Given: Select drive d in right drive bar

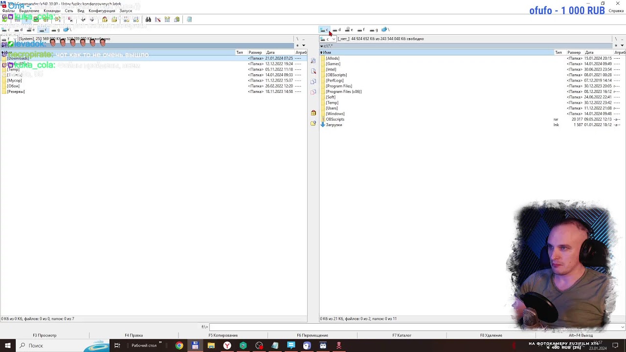Looking at the screenshot, I should tap(336, 30).
